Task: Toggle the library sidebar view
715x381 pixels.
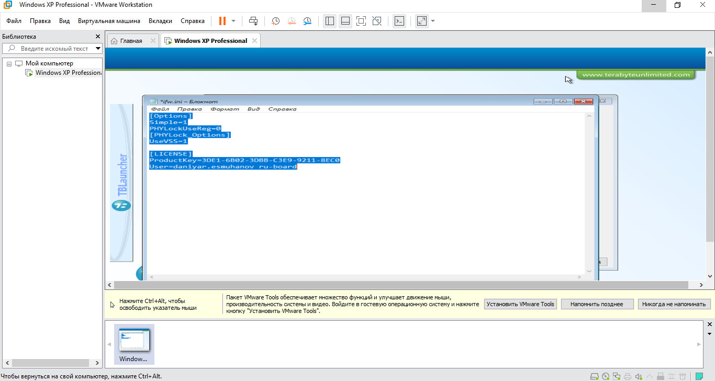Action: (x=329, y=21)
